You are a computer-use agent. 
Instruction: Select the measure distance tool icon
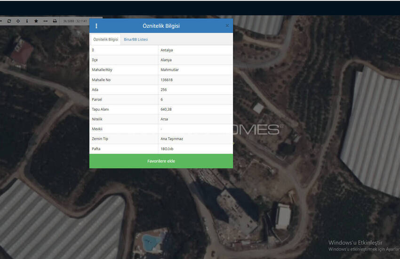pyautogui.click(x=46, y=21)
